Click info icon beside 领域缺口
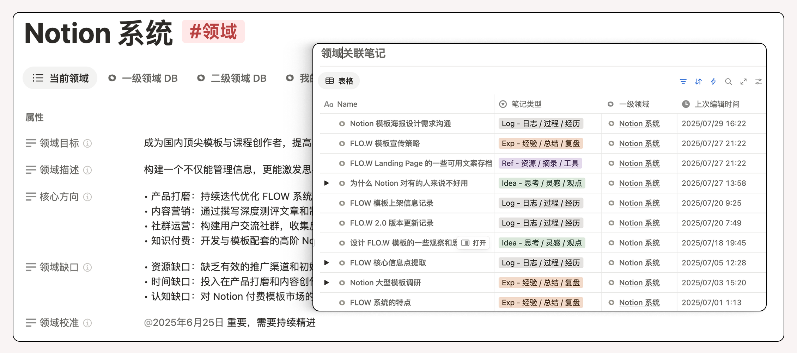The width and height of the screenshot is (797, 353). [x=87, y=267]
